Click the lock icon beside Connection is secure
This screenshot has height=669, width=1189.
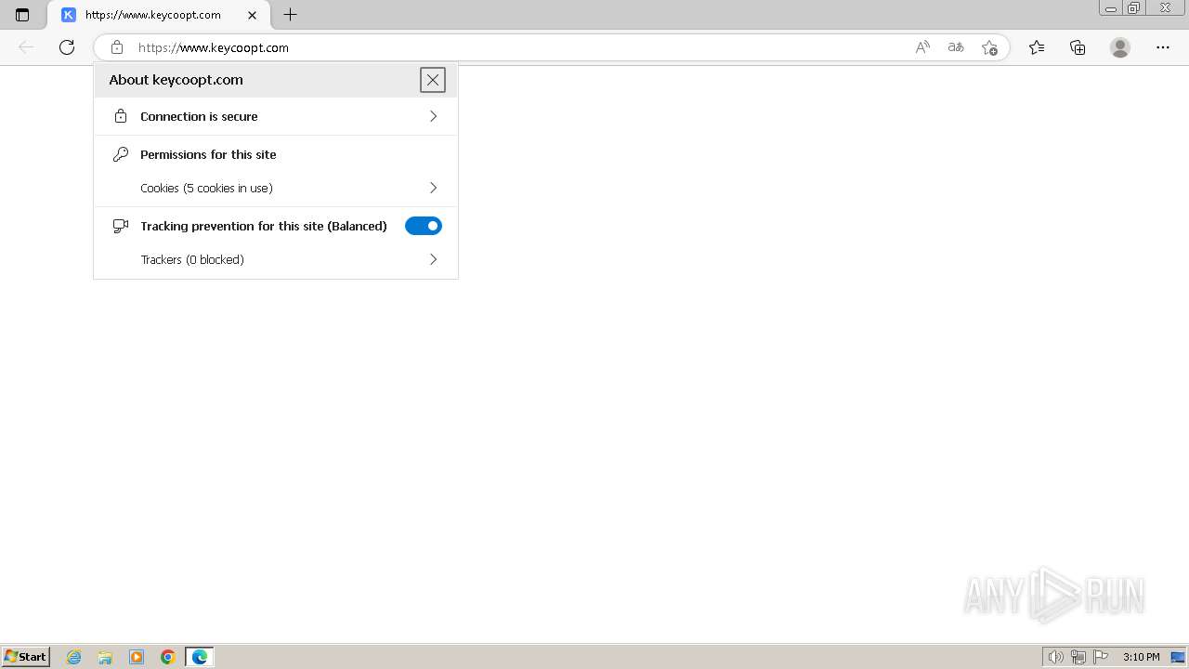(x=120, y=116)
